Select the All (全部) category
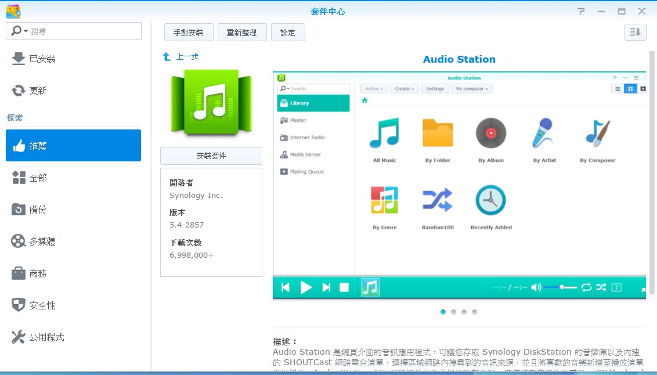The width and height of the screenshot is (657, 375). click(73, 178)
